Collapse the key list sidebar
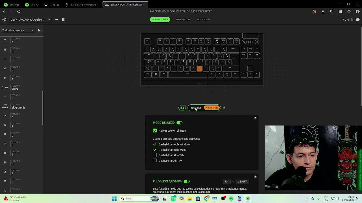This screenshot has width=362, height=203. (x=40, y=30)
